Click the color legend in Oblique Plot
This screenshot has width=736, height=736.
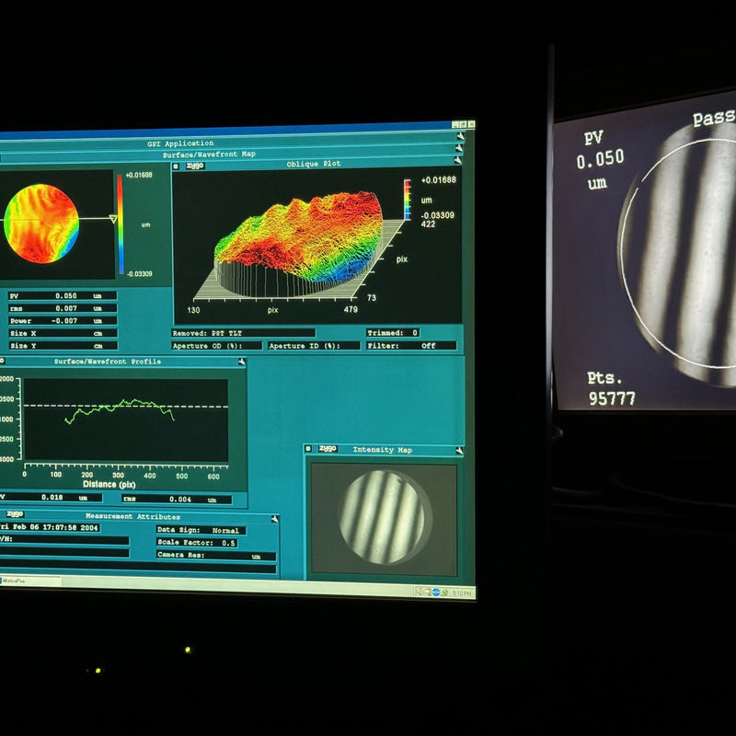(x=407, y=200)
